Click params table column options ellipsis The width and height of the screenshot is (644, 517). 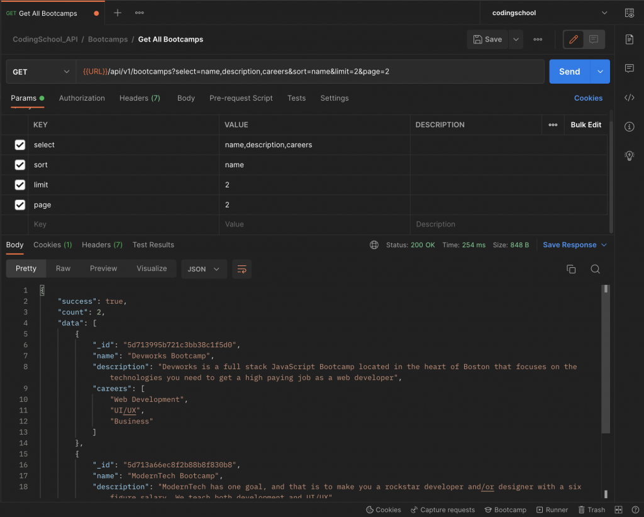553,125
